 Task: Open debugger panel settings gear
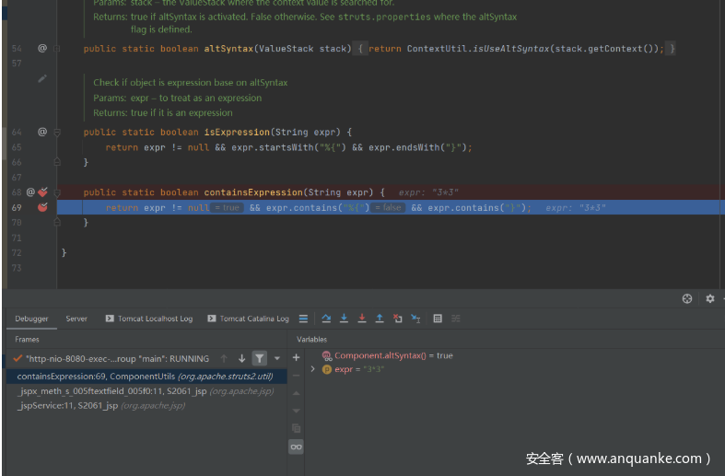pos(709,298)
